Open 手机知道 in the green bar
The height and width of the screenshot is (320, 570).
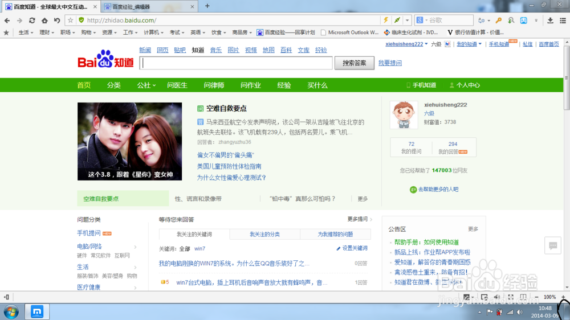(x=421, y=85)
